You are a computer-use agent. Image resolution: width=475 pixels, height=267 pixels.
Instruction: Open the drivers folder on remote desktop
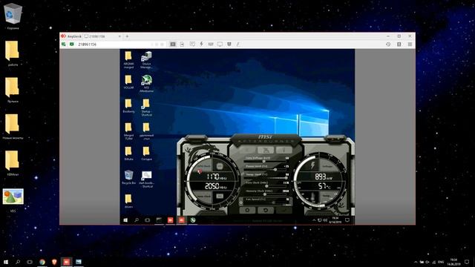(128, 201)
